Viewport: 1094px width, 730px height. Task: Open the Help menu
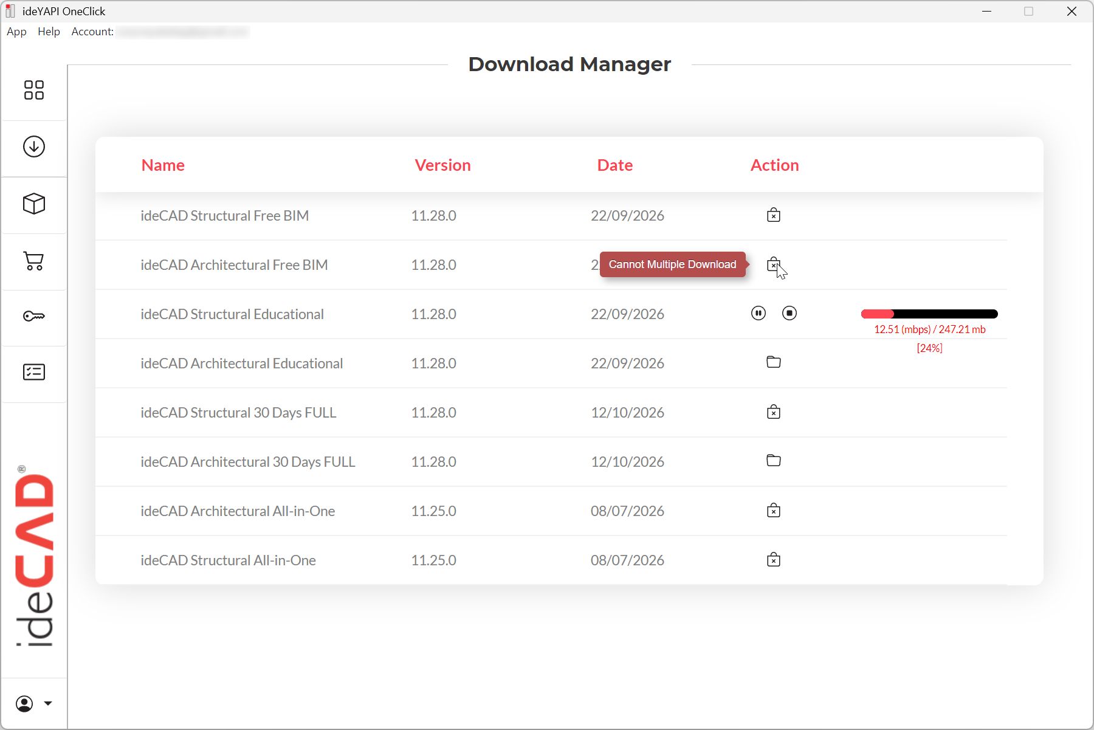click(49, 32)
